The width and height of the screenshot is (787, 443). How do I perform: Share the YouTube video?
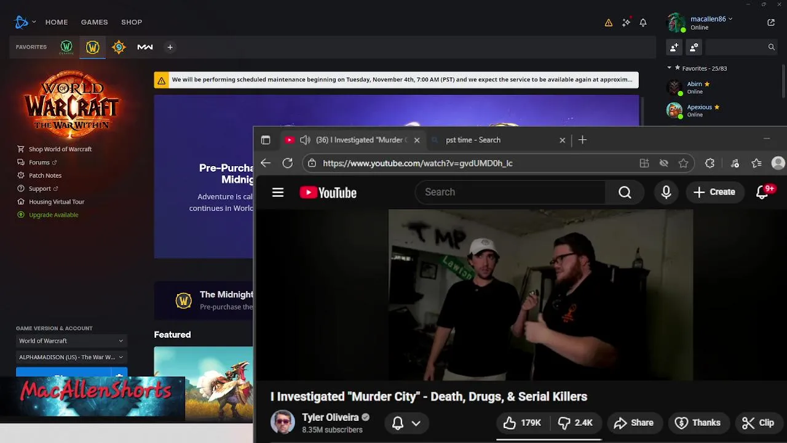coord(633,423)
